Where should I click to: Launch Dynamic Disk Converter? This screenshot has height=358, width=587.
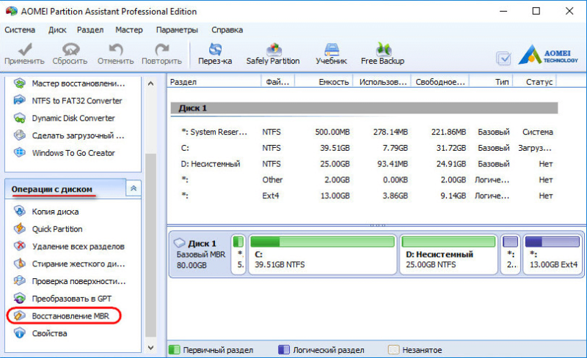tap(65, 118)
